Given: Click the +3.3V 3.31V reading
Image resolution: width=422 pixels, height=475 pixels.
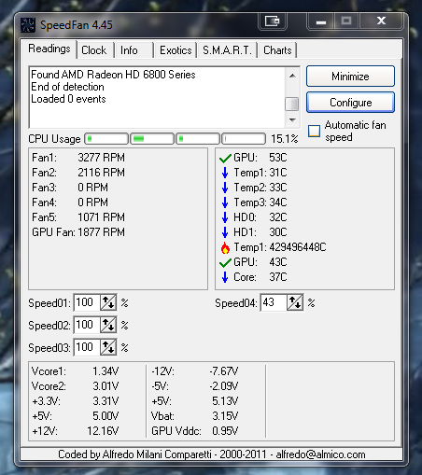Looking at the screenshot, I should pos(75,401).
